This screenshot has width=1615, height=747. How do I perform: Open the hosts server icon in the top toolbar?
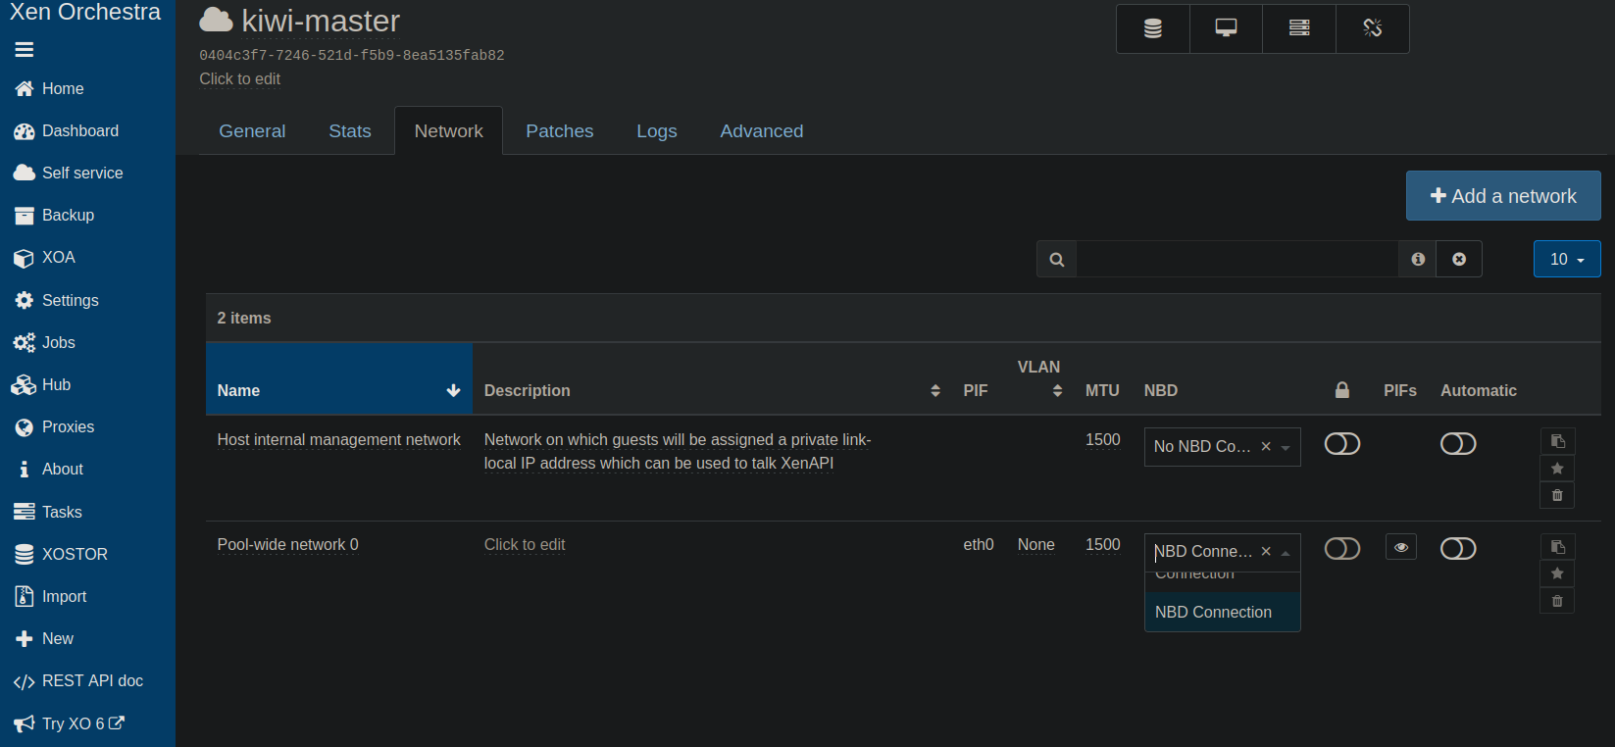click(x=1299, y=28)
